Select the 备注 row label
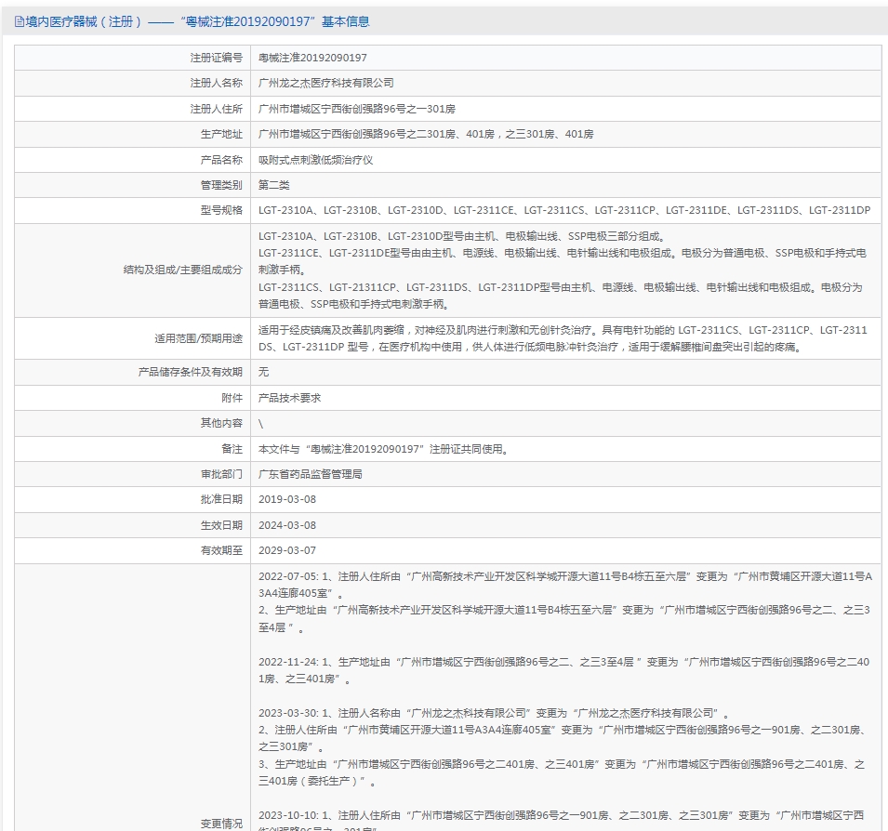 point(232,449)
